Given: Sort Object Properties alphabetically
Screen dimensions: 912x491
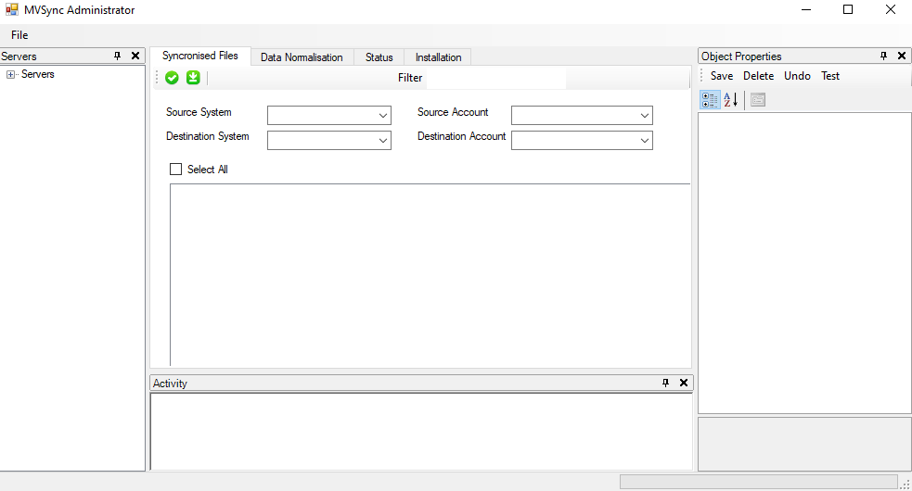Looking at the screenshot, I should [x=731, y=100].
